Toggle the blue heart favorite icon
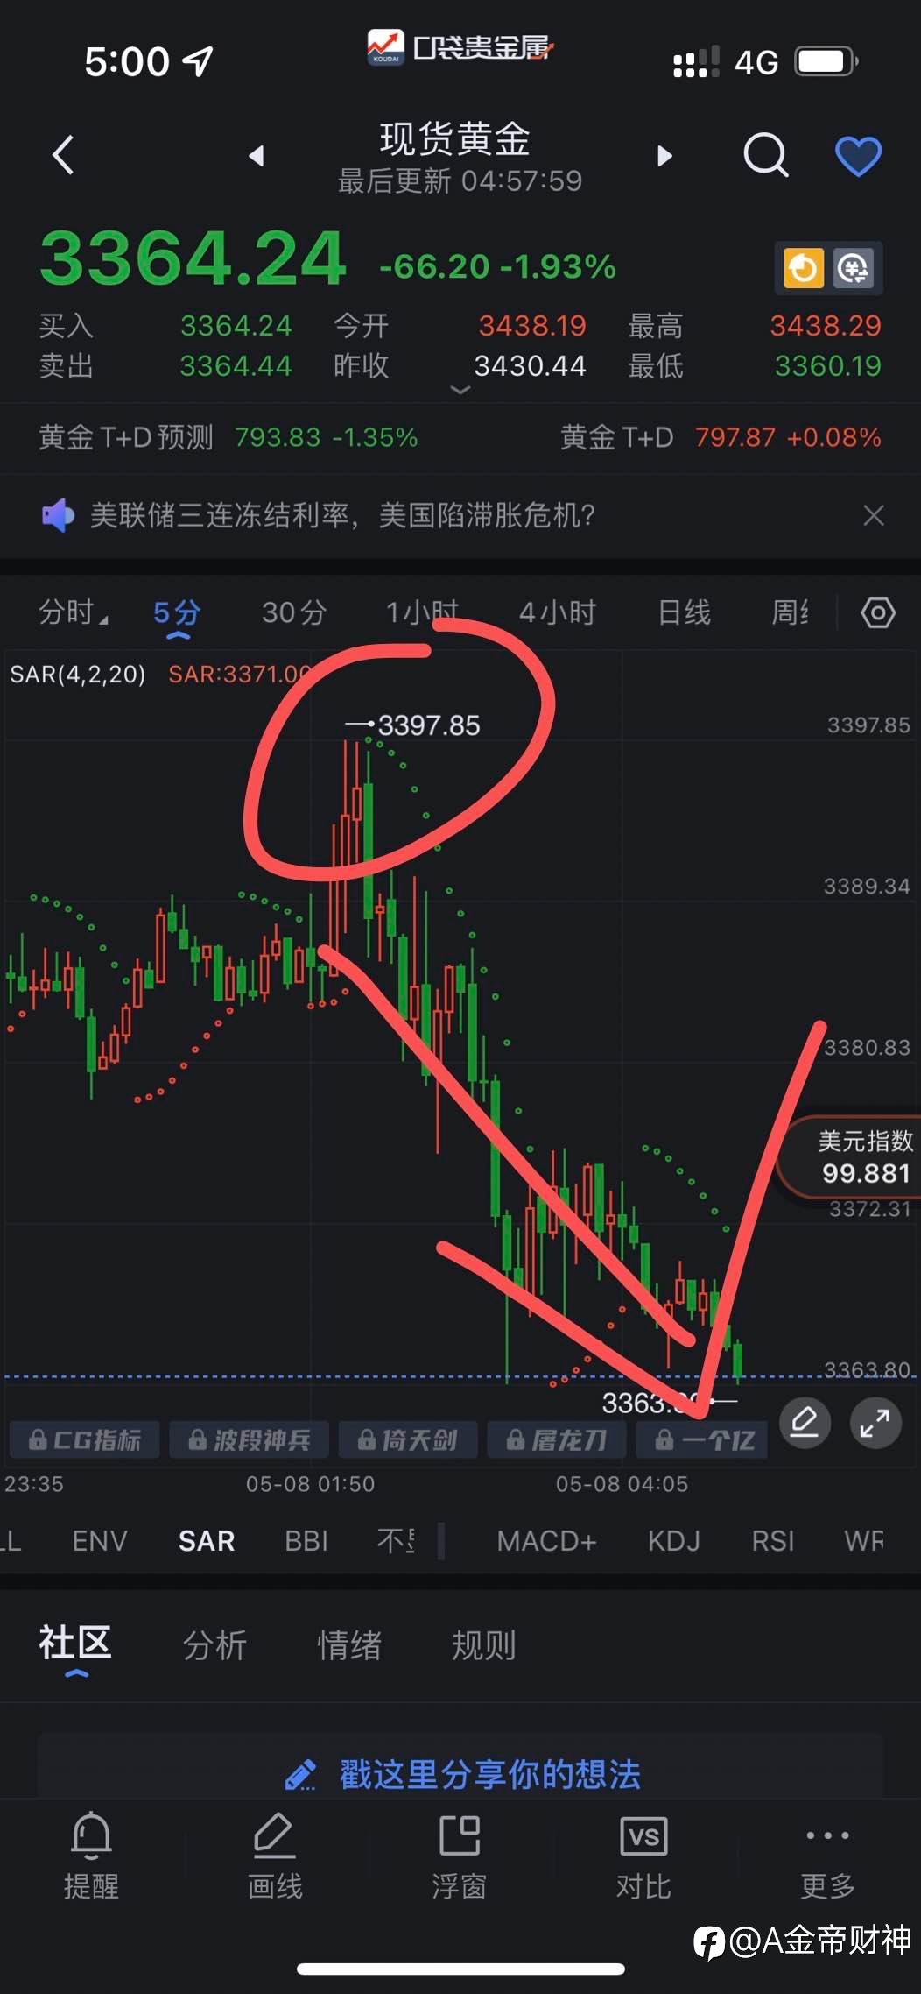Viewport: 921px width, 1994px height. (x=858, y=156)
